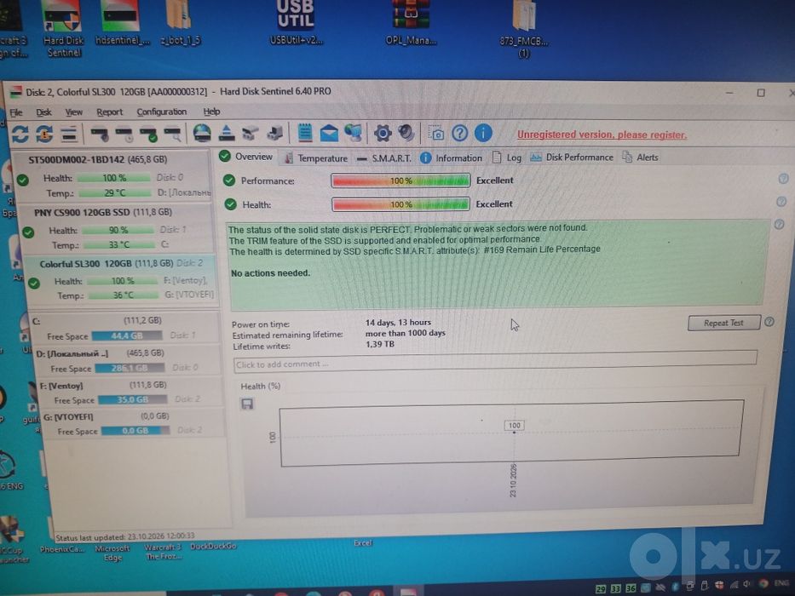Switch to the Information tab
The width and height of the screenshot is (795, 596).
pos(452,158)
